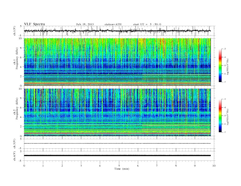Click the 'ch.1(V)' waveform axis label

pos(14,31)
